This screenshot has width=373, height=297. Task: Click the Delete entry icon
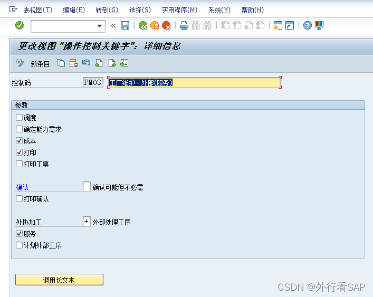74,63
